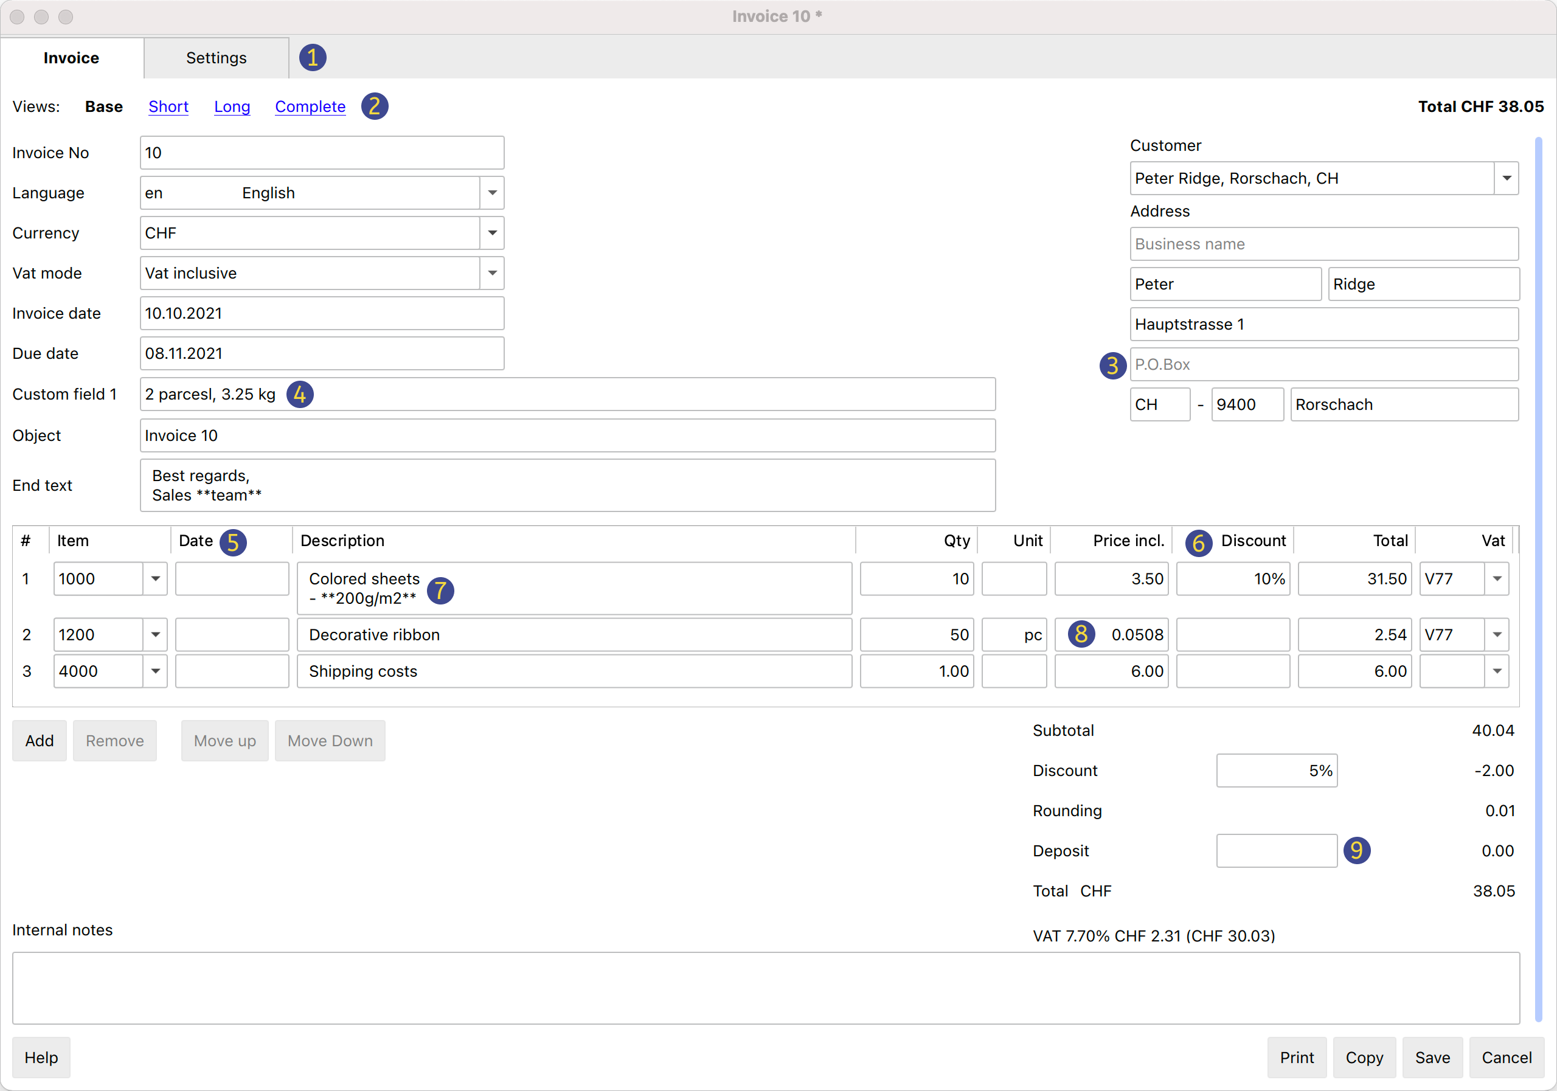Switch to the Settings tab
Screen dimensions: 1557x1091
(216, 58)
